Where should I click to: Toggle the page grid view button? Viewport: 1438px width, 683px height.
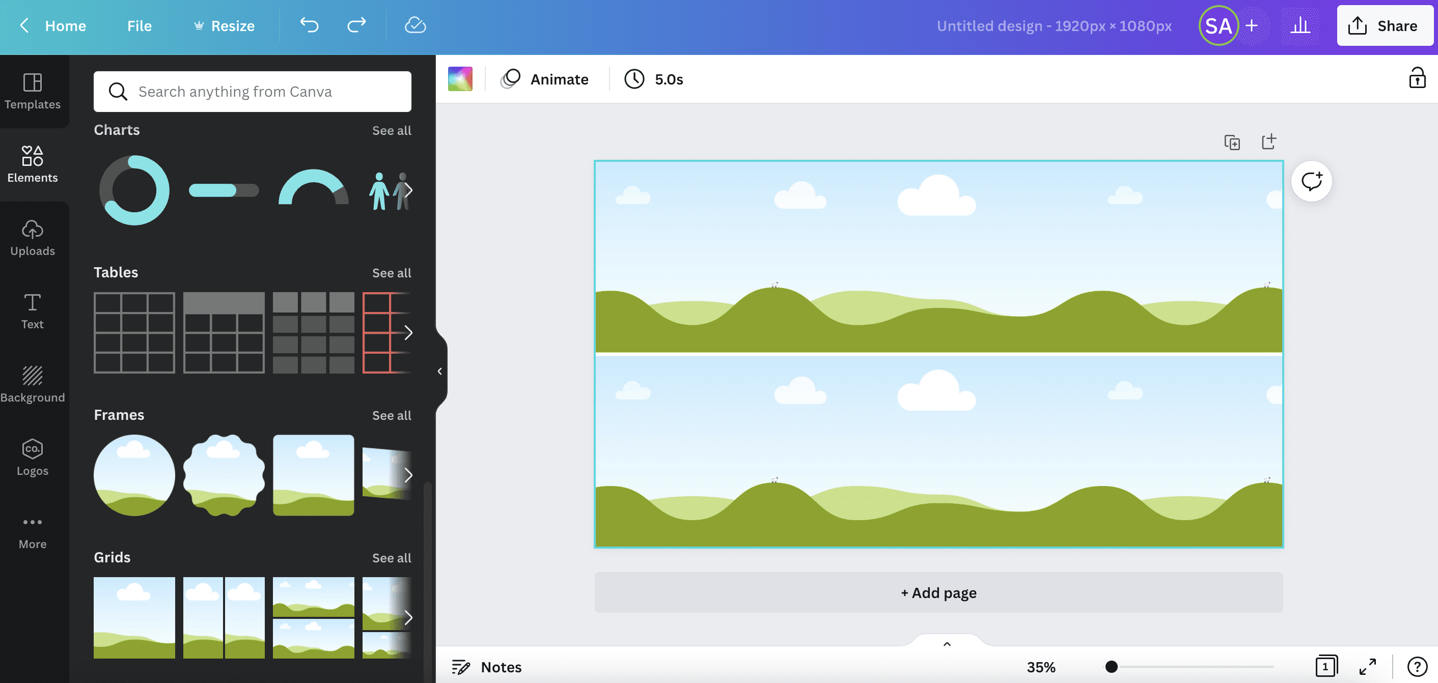tap(1326, 666)
